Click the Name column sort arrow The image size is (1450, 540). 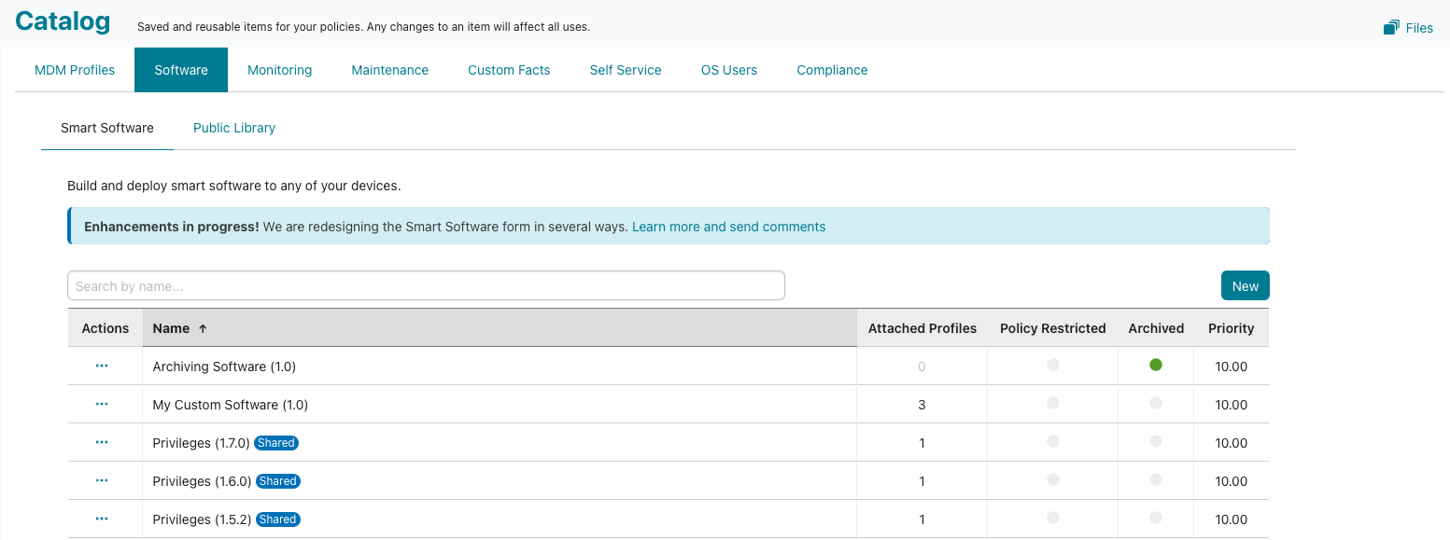[x=203, y=328]
